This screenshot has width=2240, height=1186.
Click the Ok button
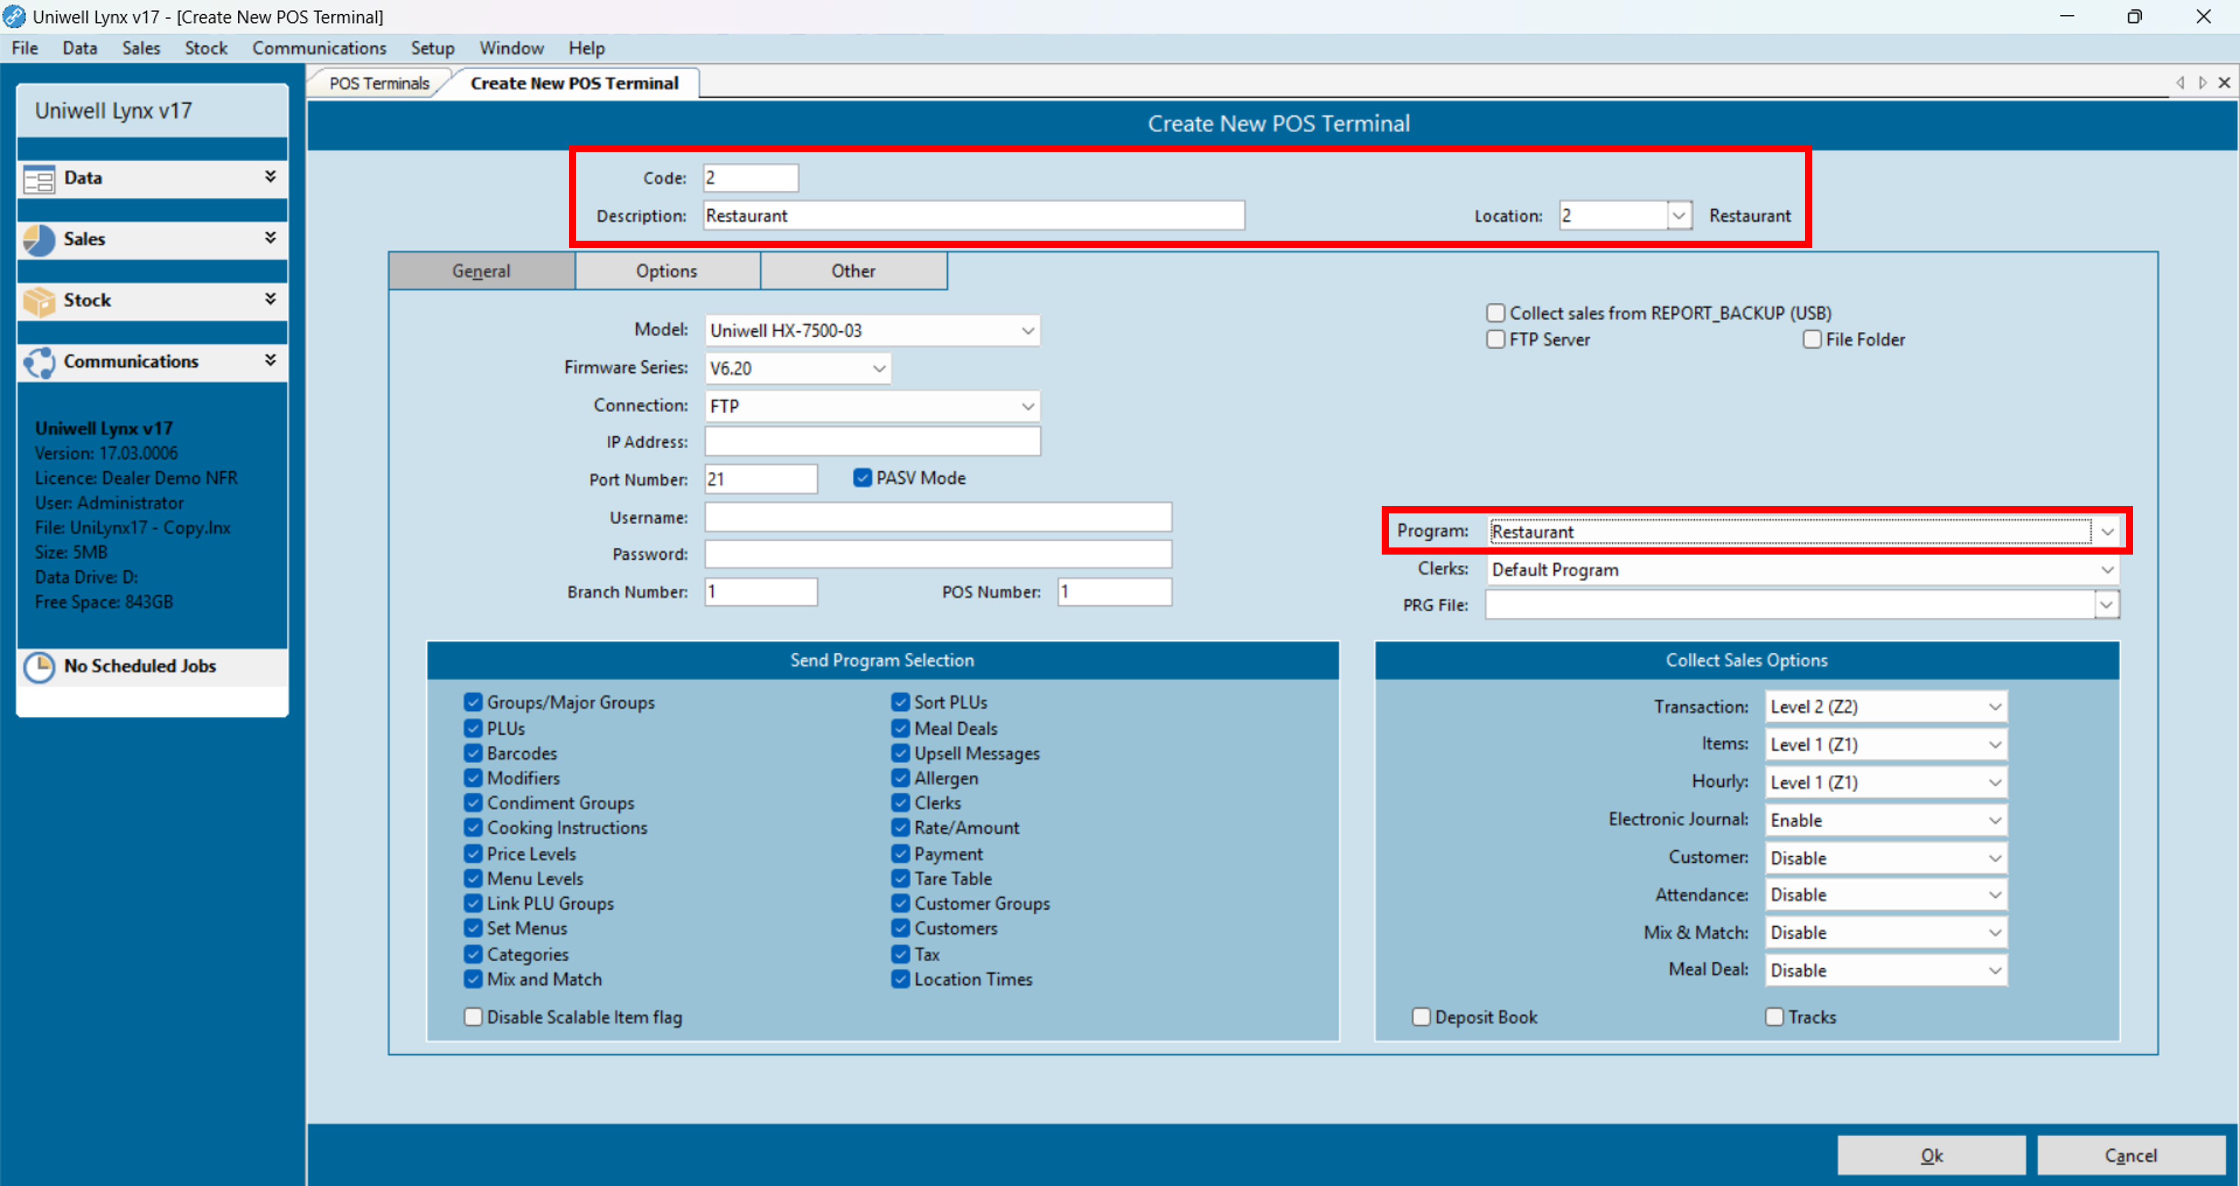pyautogui.click(x=1931, y=1155)
